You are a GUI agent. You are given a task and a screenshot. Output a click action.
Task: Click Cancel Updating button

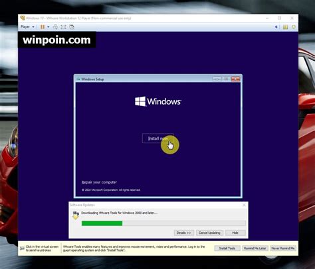click(209, 233)
